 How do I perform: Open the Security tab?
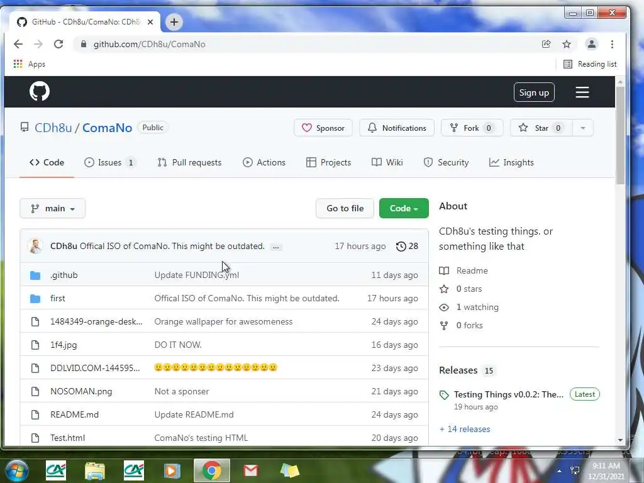pyautogui.click(x=446, y=162)
